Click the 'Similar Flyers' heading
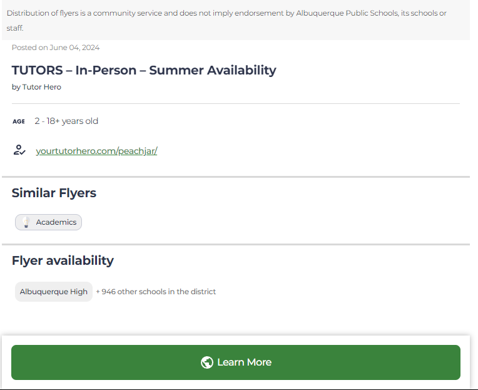 (54, 193)
